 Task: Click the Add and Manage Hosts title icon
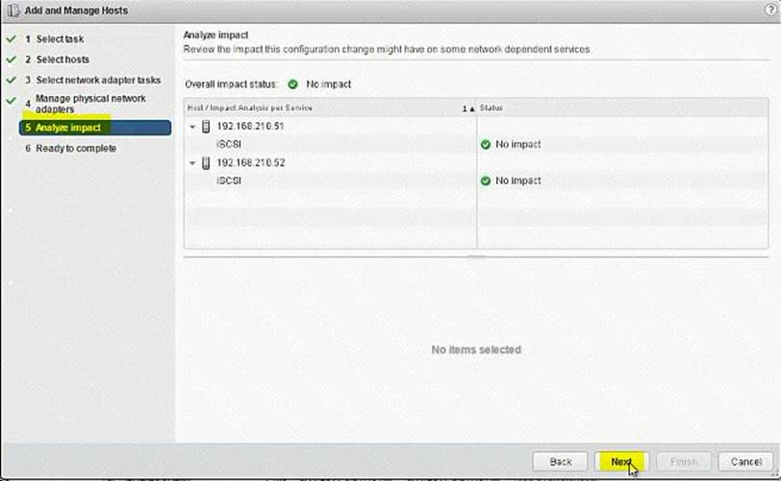click(x=13, y=11)
